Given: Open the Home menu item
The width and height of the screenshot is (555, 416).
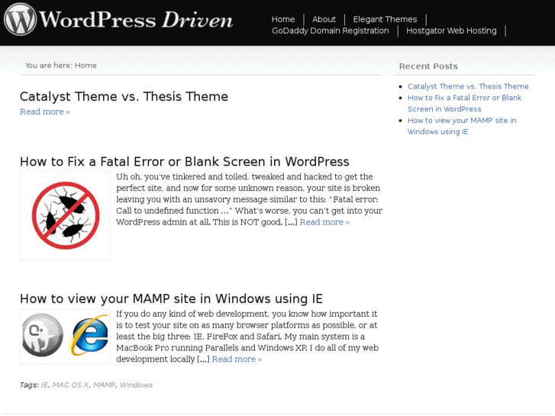Looking at the screenshot, I should click(283, 19).
